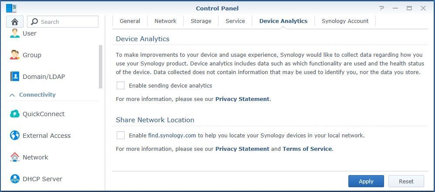Image resolution: width=435 pixels, height=192 pixels.
Task: Open the User settings icon
Action: click(x=15, y=33)
